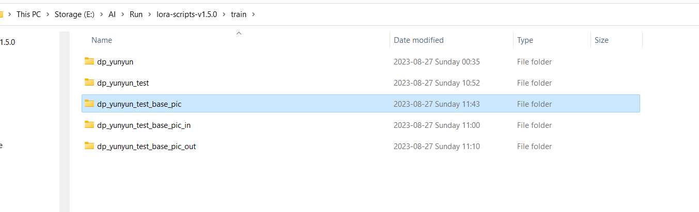Expand the chevron after Storage (E:)
Image resolution: width=699 pixels, height=212 pixels.
(102, 14)
